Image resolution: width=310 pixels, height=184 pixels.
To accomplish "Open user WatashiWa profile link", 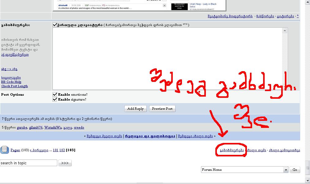I will [53, 127].
